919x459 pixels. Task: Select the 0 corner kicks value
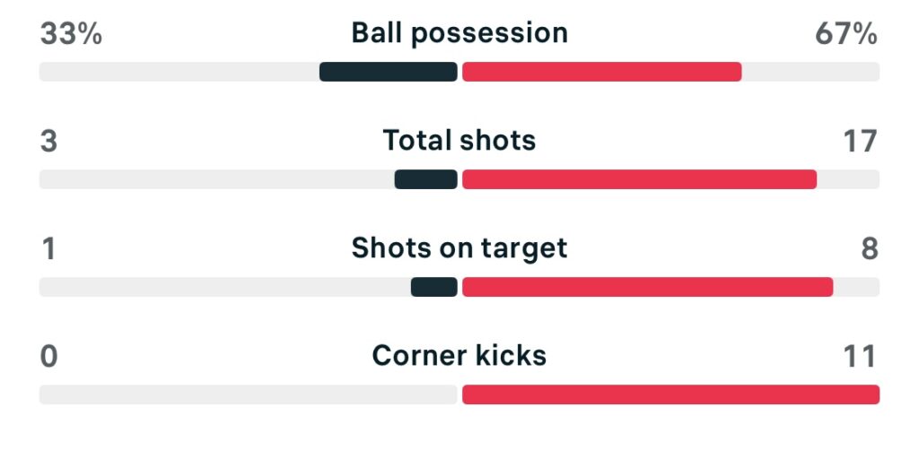pos(49,357)
